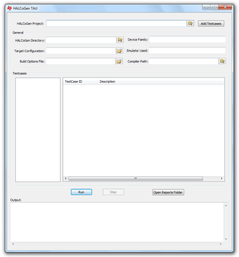Viewport: 239px width, 257px height.
Task: Focus the Build Options File field
Action: 81,61
